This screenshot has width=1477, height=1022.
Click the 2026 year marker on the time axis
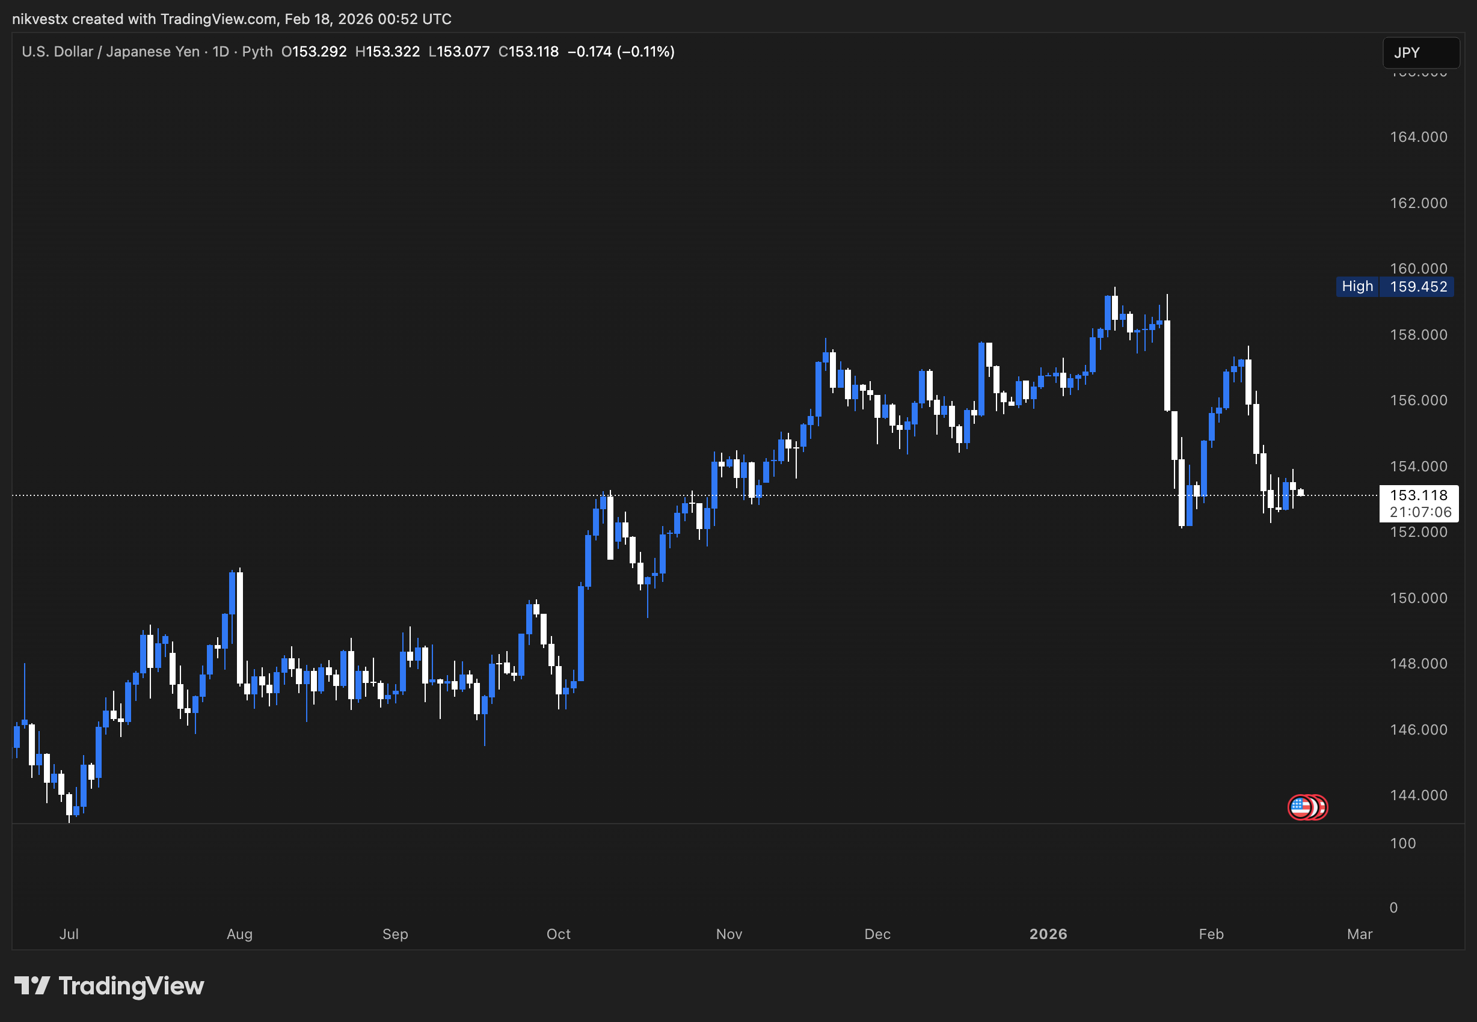click(x=1048, y=934)
